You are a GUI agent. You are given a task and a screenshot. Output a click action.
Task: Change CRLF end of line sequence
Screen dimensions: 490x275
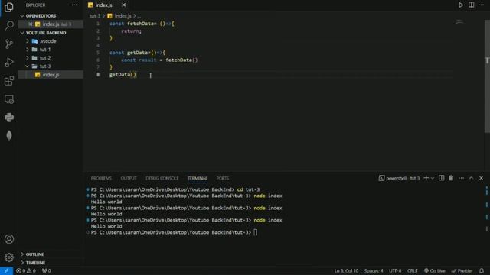click(x=412, y=271)
